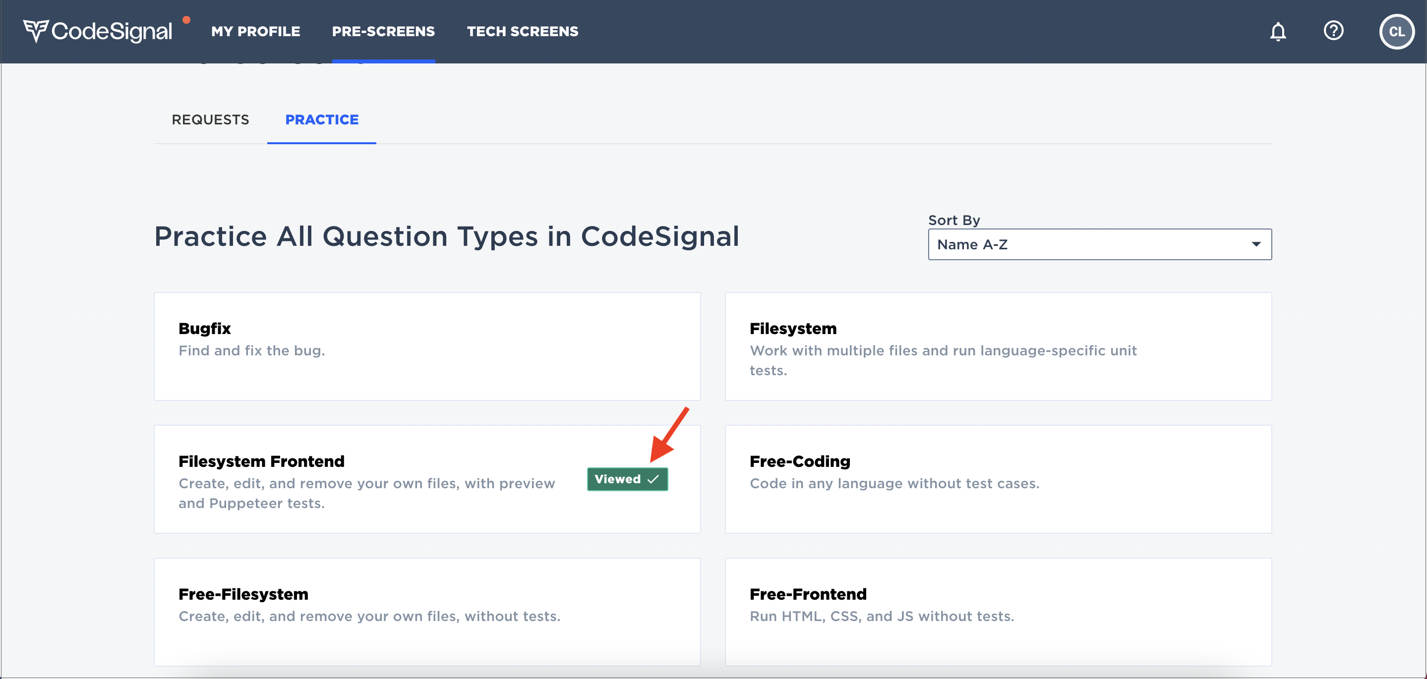
Task: Open the Bugfix practice card
Action: 426,346
